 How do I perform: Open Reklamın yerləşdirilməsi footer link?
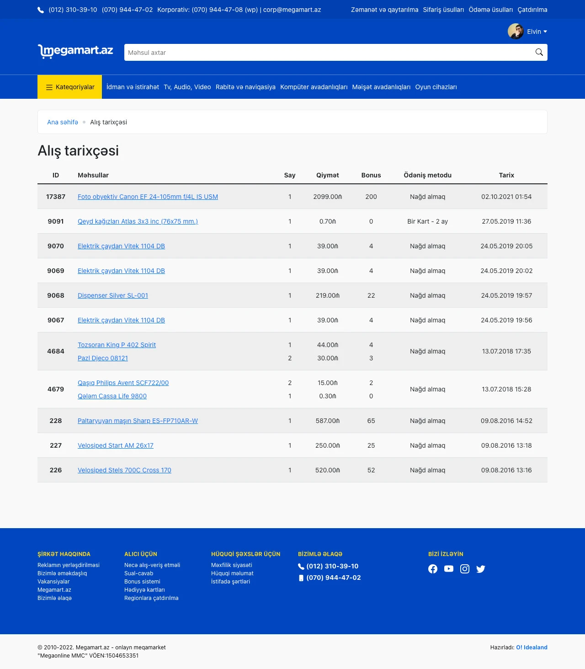click(69, 565)
